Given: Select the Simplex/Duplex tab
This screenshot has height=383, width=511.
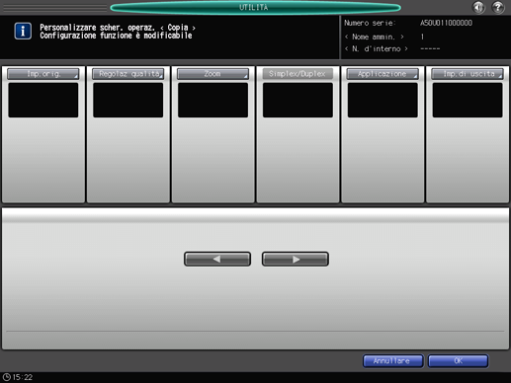Looking at the screenshot, I should pyautogui.click(x=298, y=74).
